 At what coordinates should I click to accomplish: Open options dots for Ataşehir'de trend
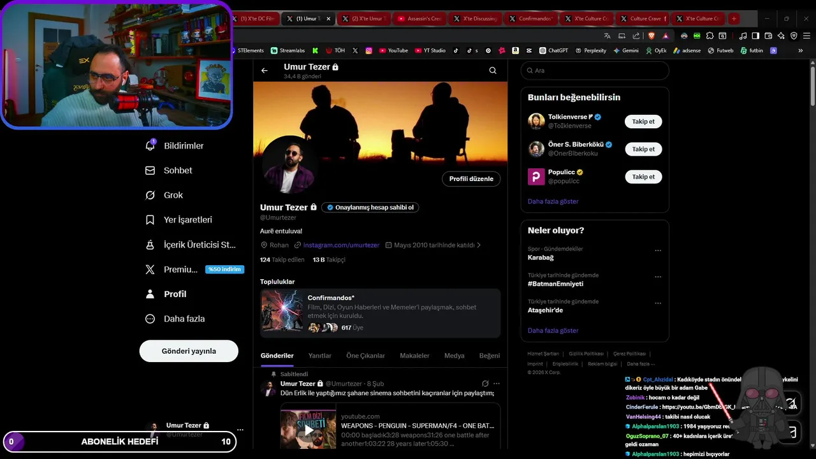[x=658, y=303]
